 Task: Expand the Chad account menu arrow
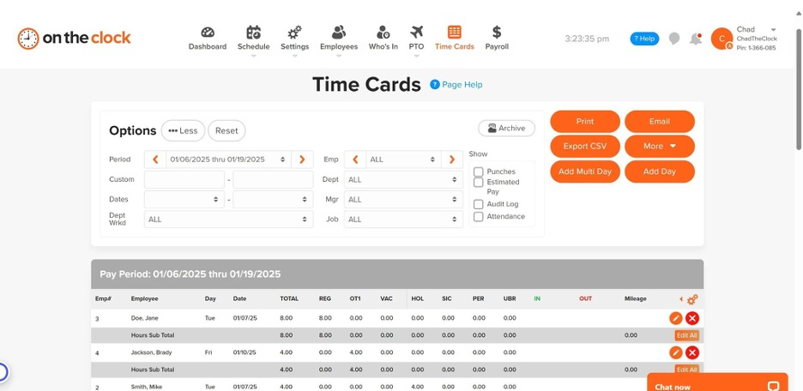coord(773,30)
